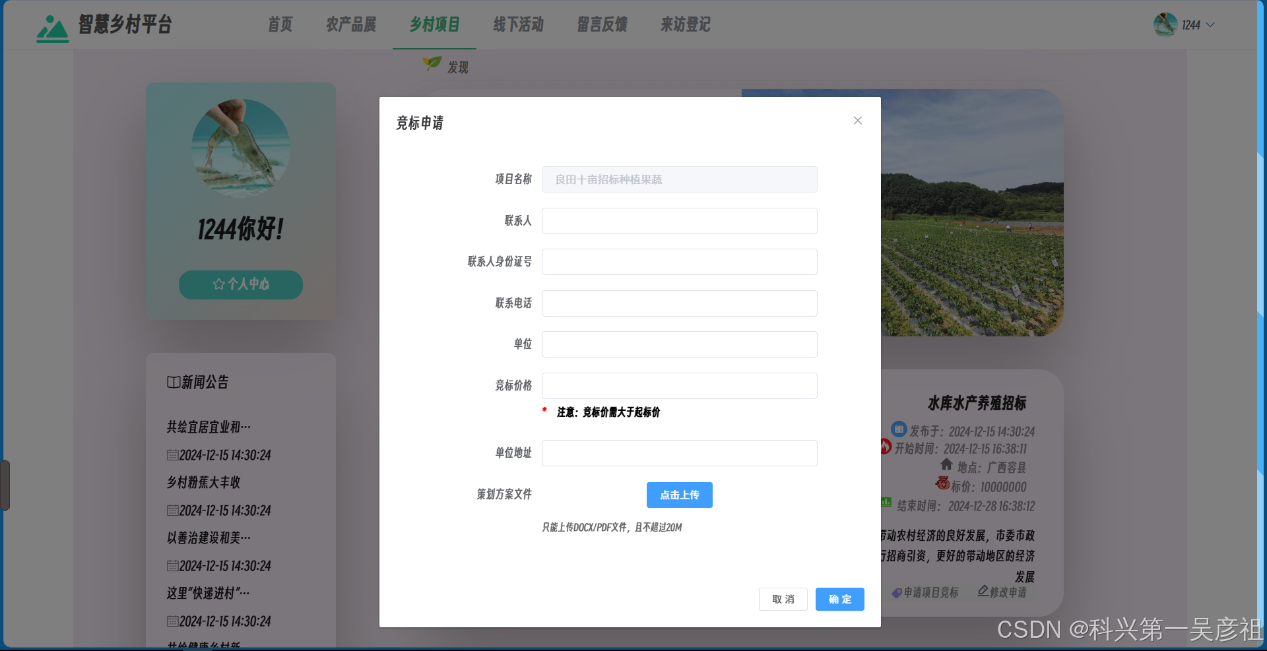Click the 标价 money bag icon
The height and width of the screenshot is (651, 1267).
pos(942,483)
